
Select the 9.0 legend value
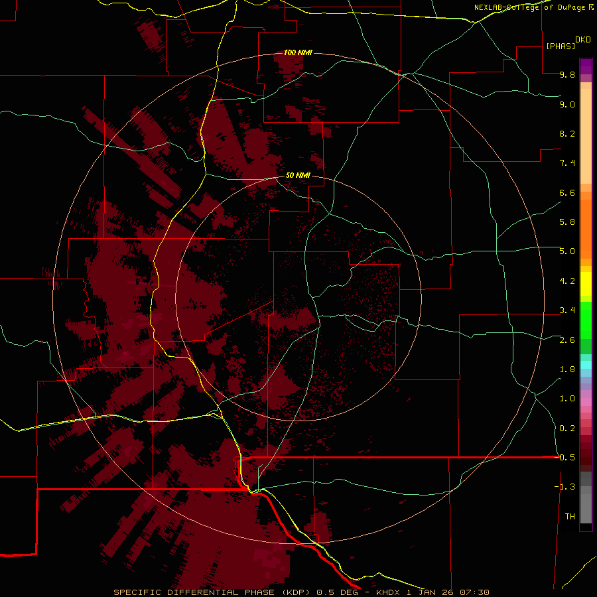(567, 105)
